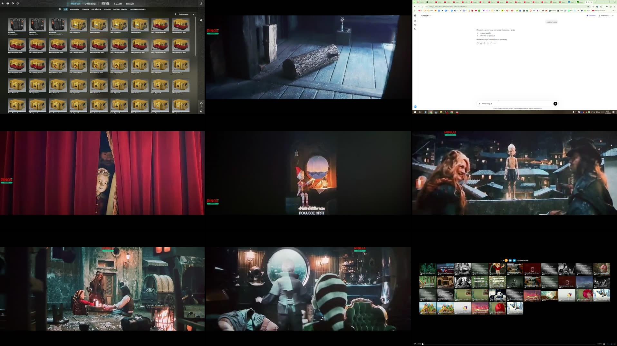Click the embed code icon in the video player
This screenshot has height=346, width=617.
(x=503, y=260)
